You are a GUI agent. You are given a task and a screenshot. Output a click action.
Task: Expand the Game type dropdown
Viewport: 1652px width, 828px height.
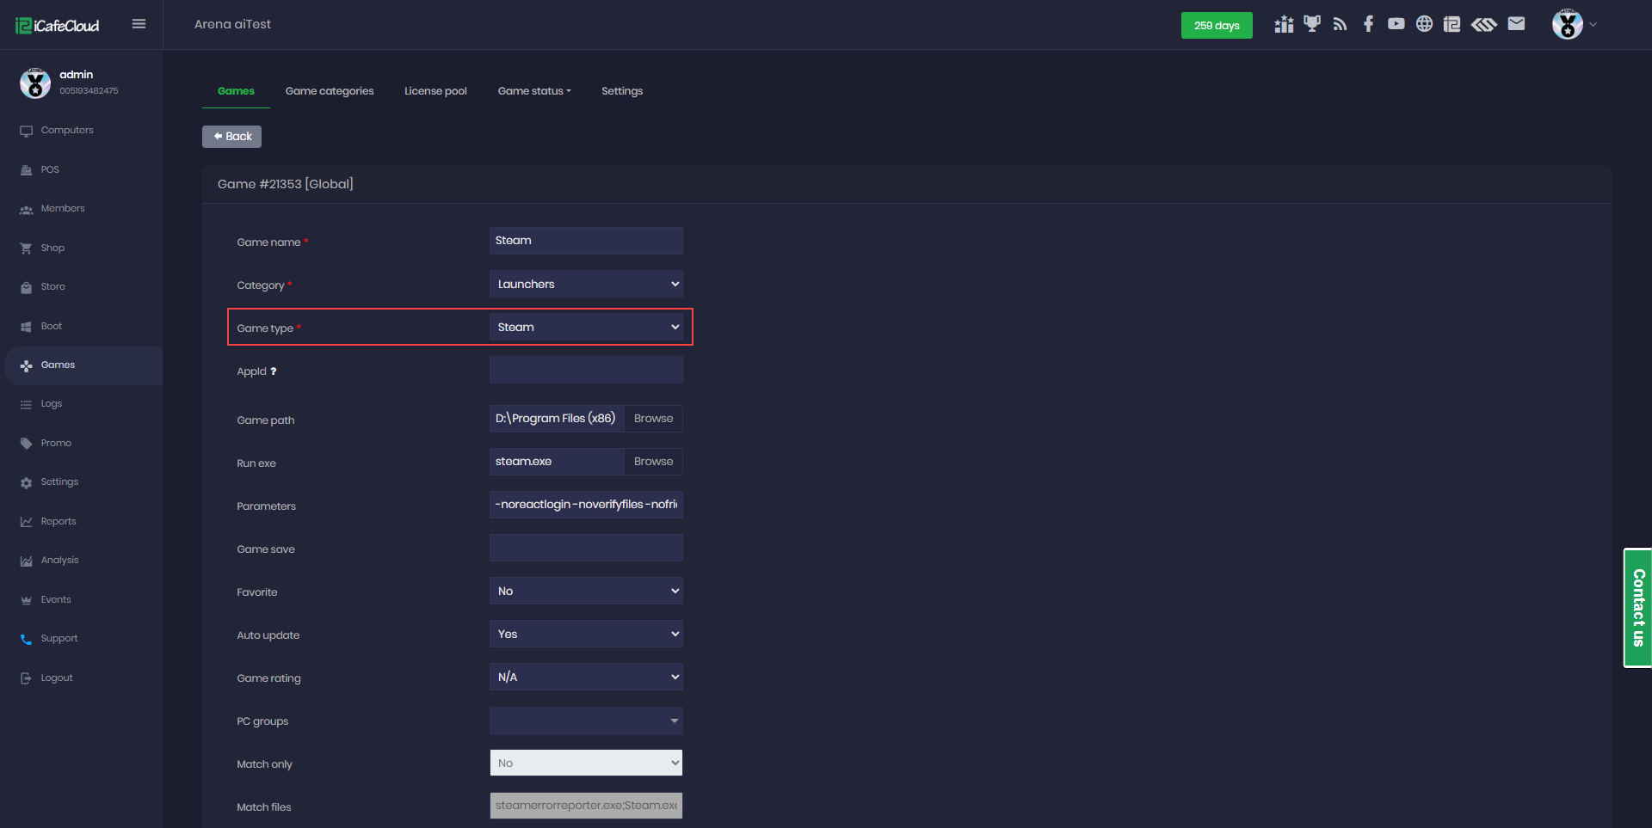(586, 327)
